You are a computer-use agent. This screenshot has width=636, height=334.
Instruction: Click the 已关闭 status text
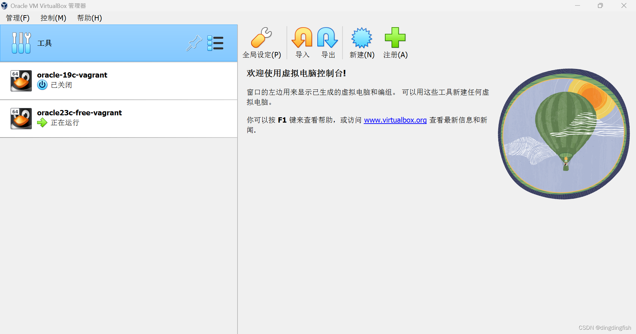tap(62, 85)
